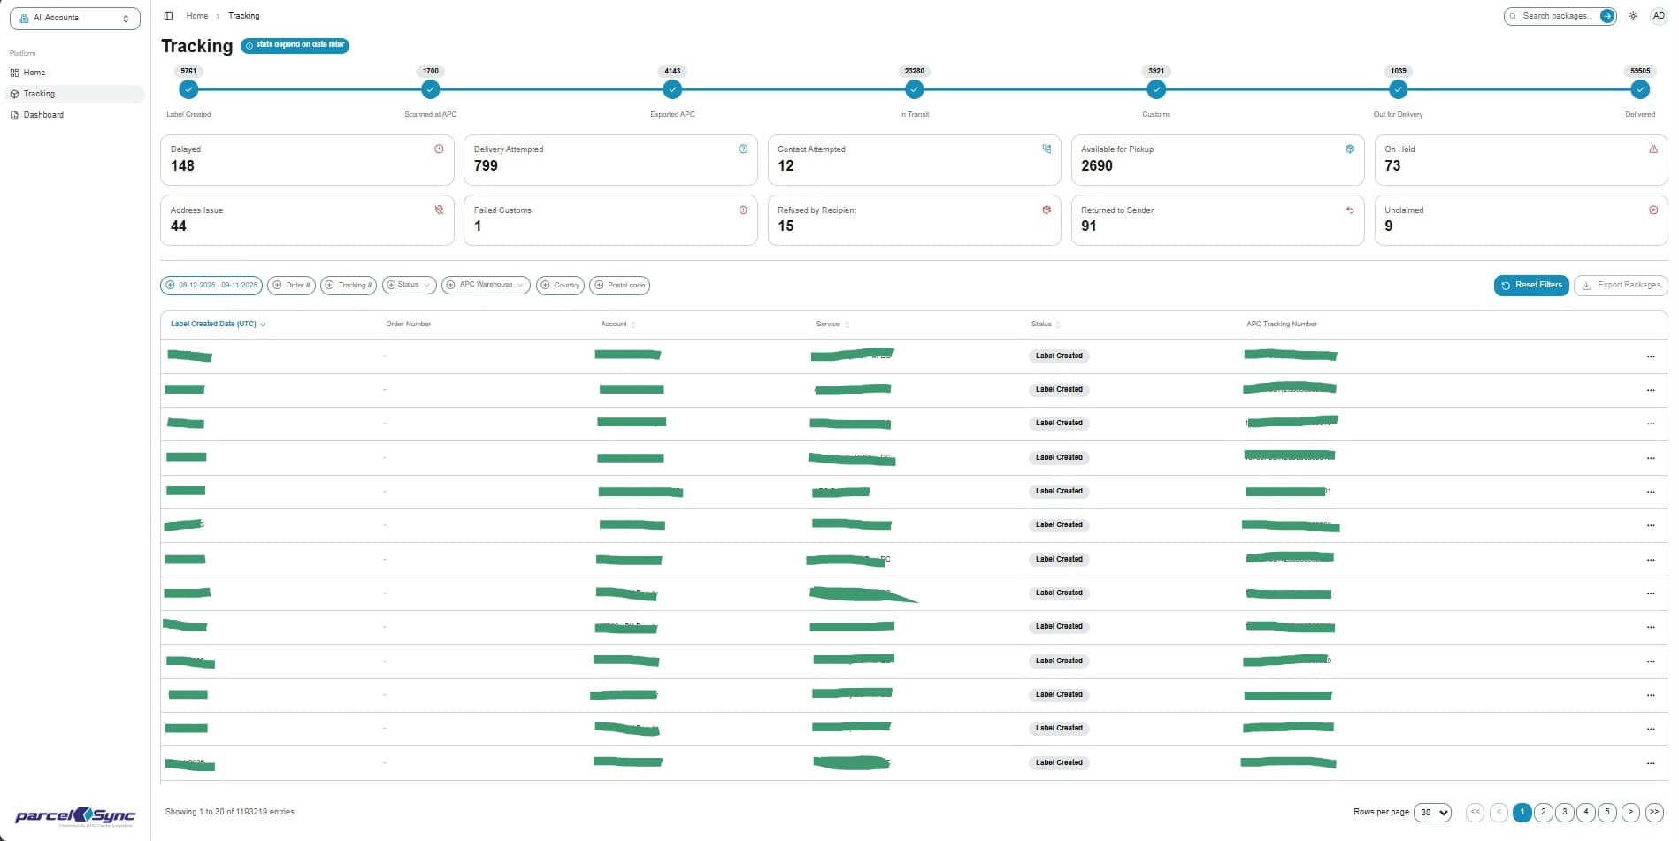Screen dimensions: 1679x841
Task: Go to the previous page arrow
Action: tap(1499, 812)
